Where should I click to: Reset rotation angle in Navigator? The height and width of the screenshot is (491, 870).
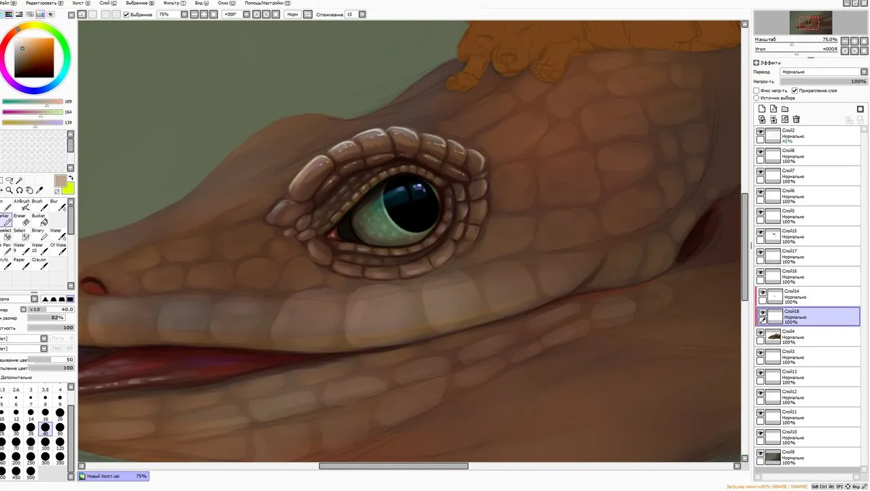(x=863, y=50)
